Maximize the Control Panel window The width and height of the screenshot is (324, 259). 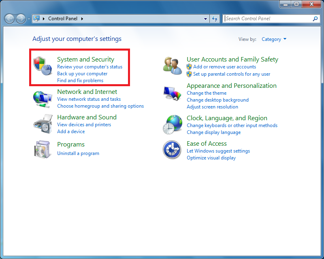point(296,4)
